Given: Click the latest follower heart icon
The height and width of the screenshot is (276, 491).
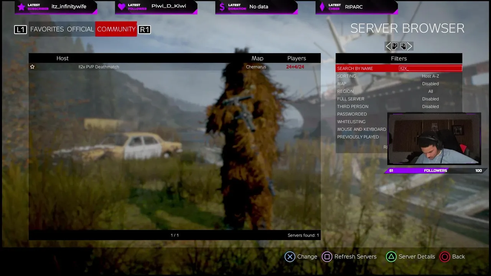Looking at the screenshot, I should click(x=122, y=7).
